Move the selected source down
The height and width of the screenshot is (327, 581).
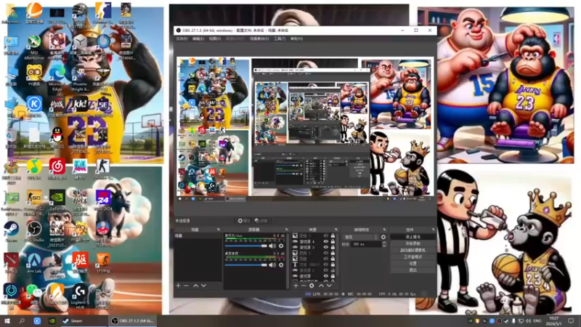pyautogui.click(x=329, y=286)
